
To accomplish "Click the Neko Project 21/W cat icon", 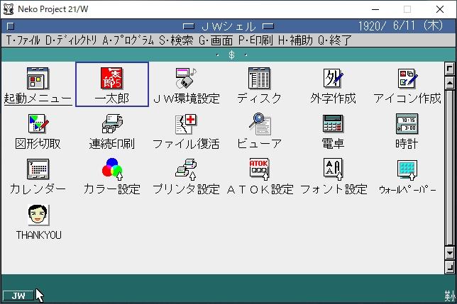I will 9,9.
